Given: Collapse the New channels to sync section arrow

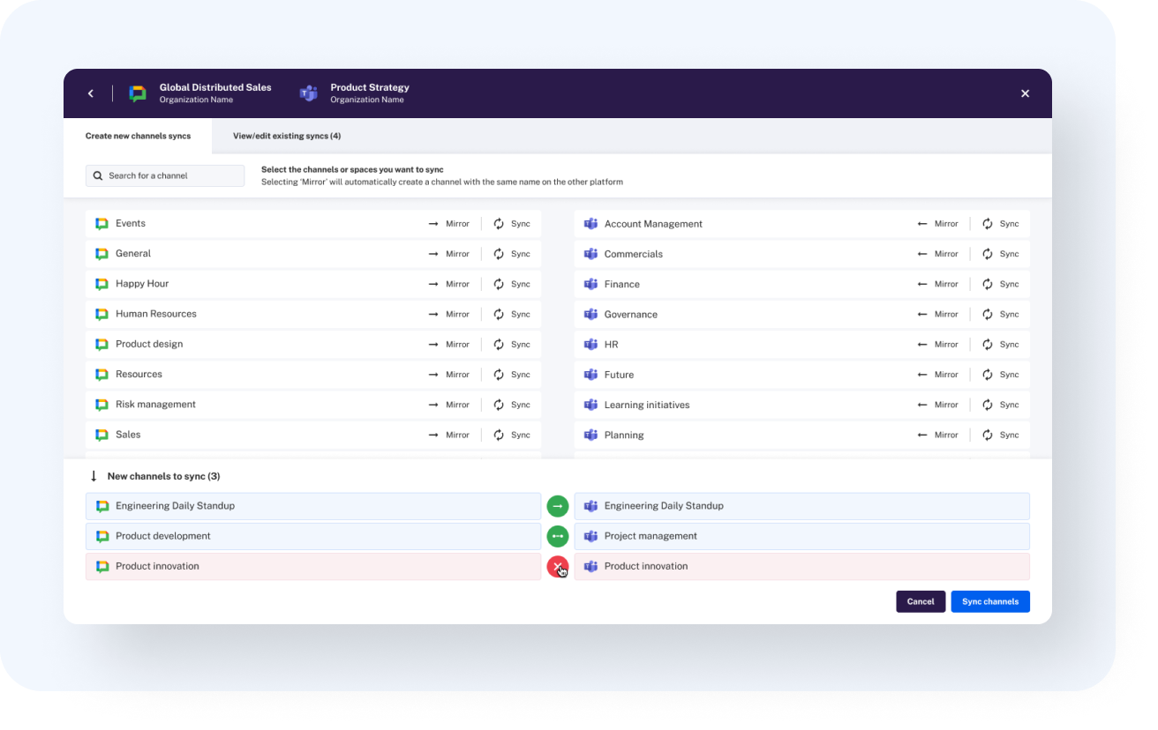Looking at the screenshot, I should coord(94,476).
